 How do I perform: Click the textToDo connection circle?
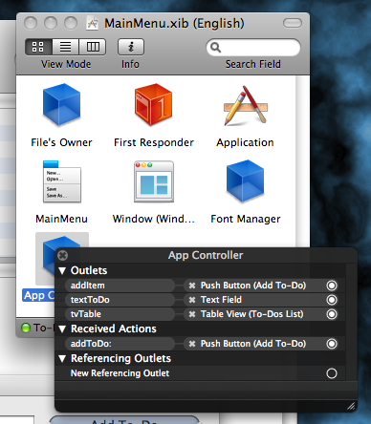[332, 300]
